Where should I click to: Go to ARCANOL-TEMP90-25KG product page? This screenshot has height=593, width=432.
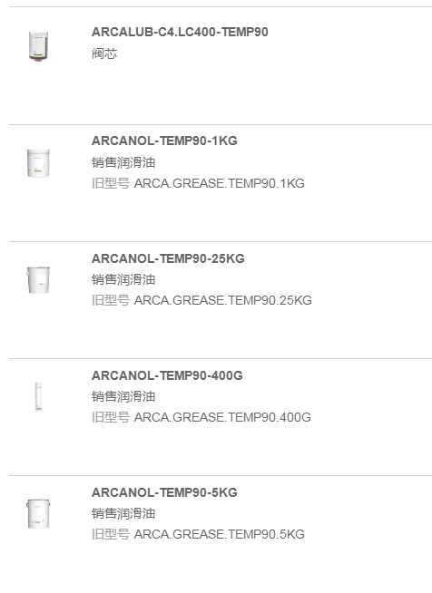tap(168, 258)
